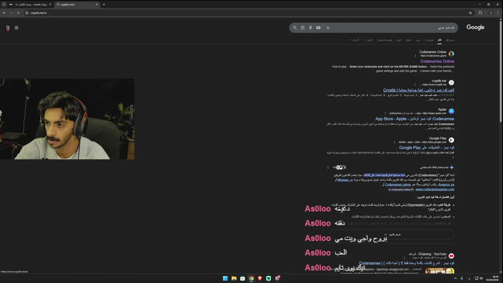Open the App Store Apple Codenames link
Screen dimensions: 503x283
click(415, 119)
